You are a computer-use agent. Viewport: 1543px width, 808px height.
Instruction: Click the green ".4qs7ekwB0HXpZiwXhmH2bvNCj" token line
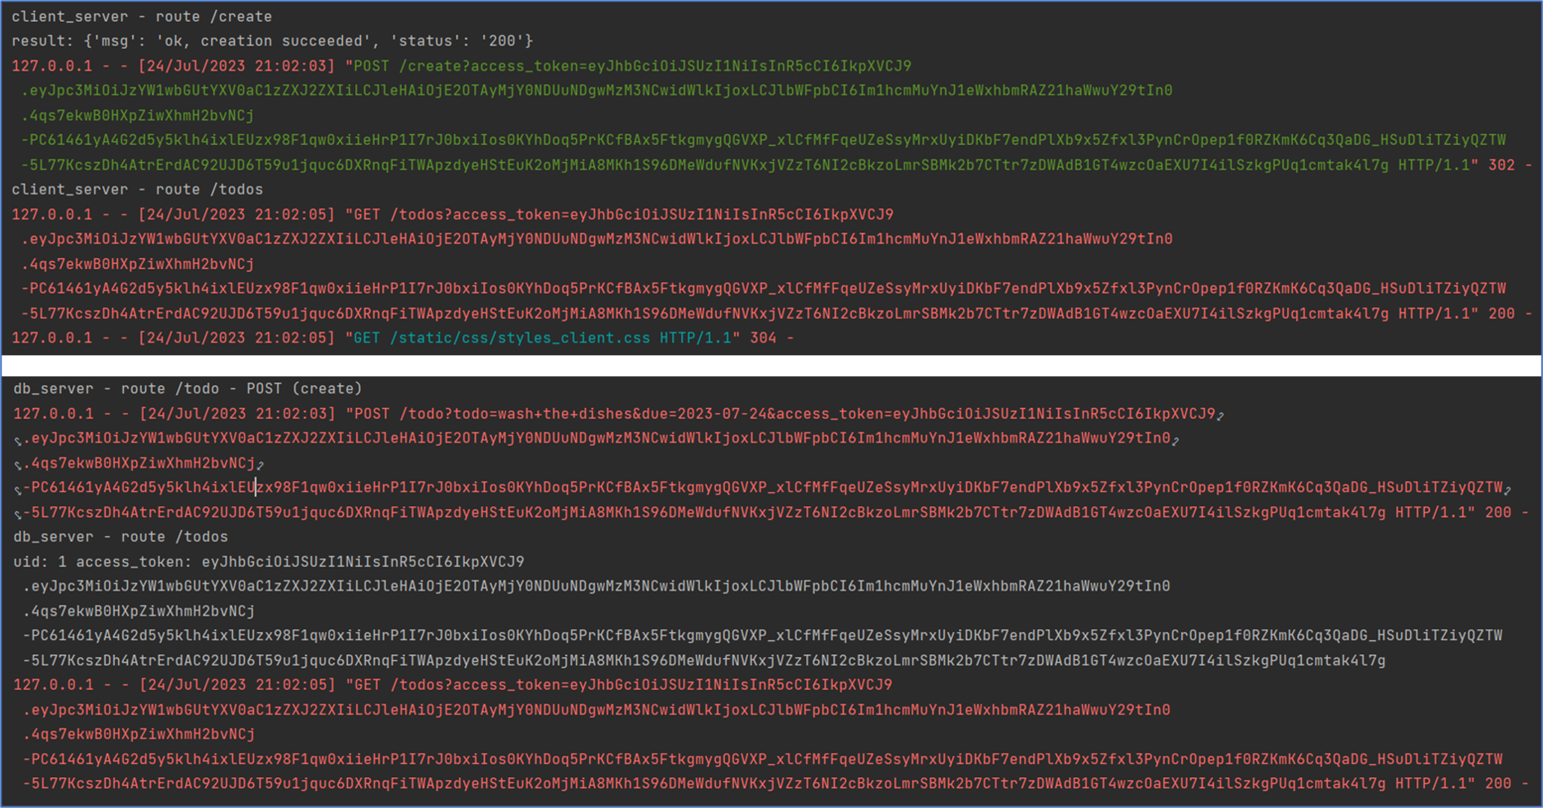[138, 116]
